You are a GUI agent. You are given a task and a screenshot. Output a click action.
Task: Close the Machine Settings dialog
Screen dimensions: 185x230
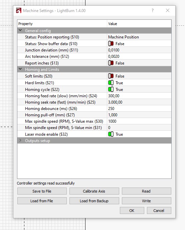[x=168, y=10]
